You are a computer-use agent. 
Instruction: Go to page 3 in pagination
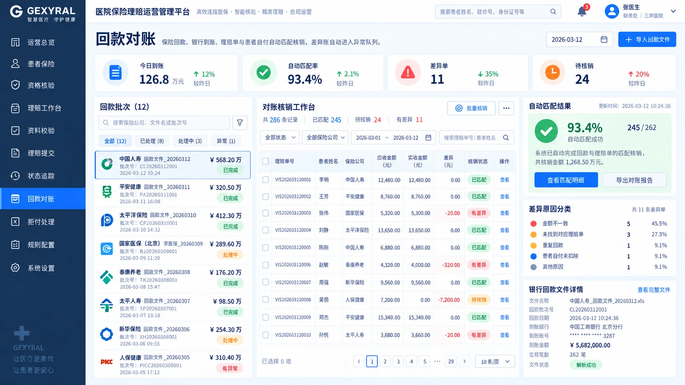(x=398, y=361)
